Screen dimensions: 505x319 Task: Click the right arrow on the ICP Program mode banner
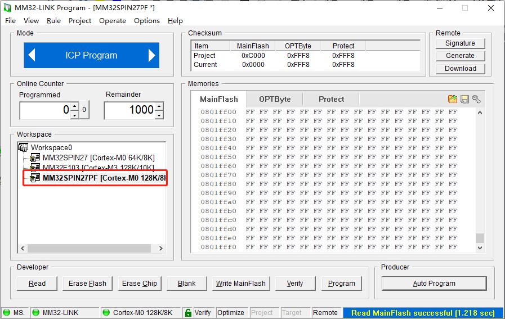tap(152, 55)
